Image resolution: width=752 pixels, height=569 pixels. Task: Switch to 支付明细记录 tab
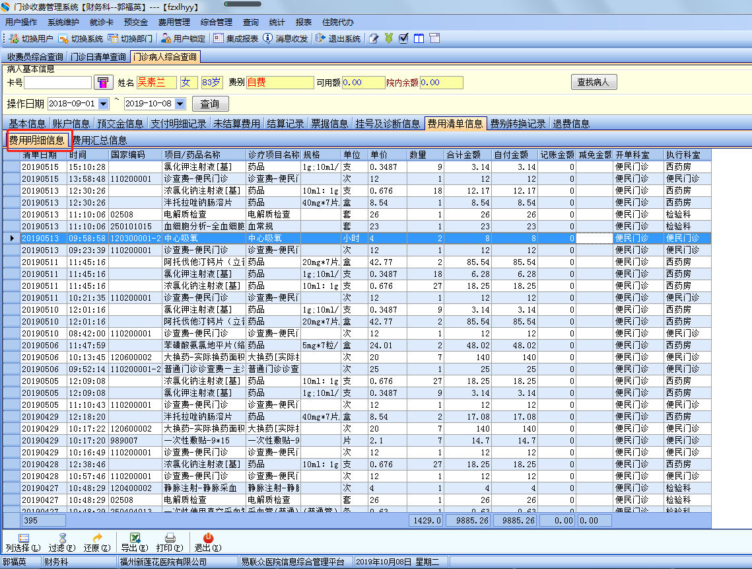pyautogui.click(x=178, y=124)
